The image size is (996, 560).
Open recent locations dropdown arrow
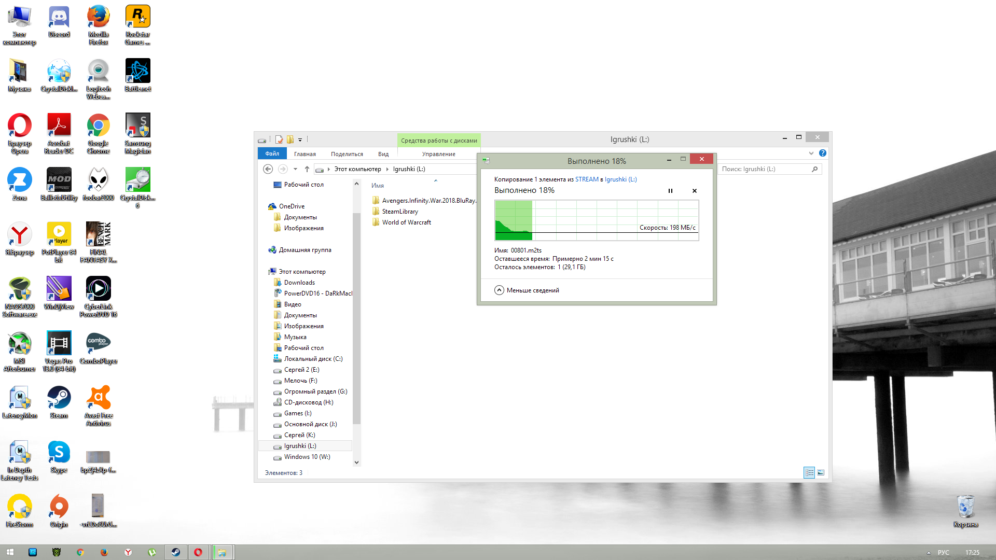pos(295,169)
